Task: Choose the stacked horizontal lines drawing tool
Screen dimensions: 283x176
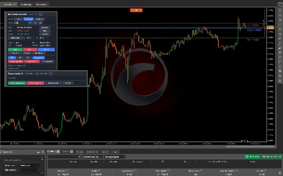Action: 280,53
